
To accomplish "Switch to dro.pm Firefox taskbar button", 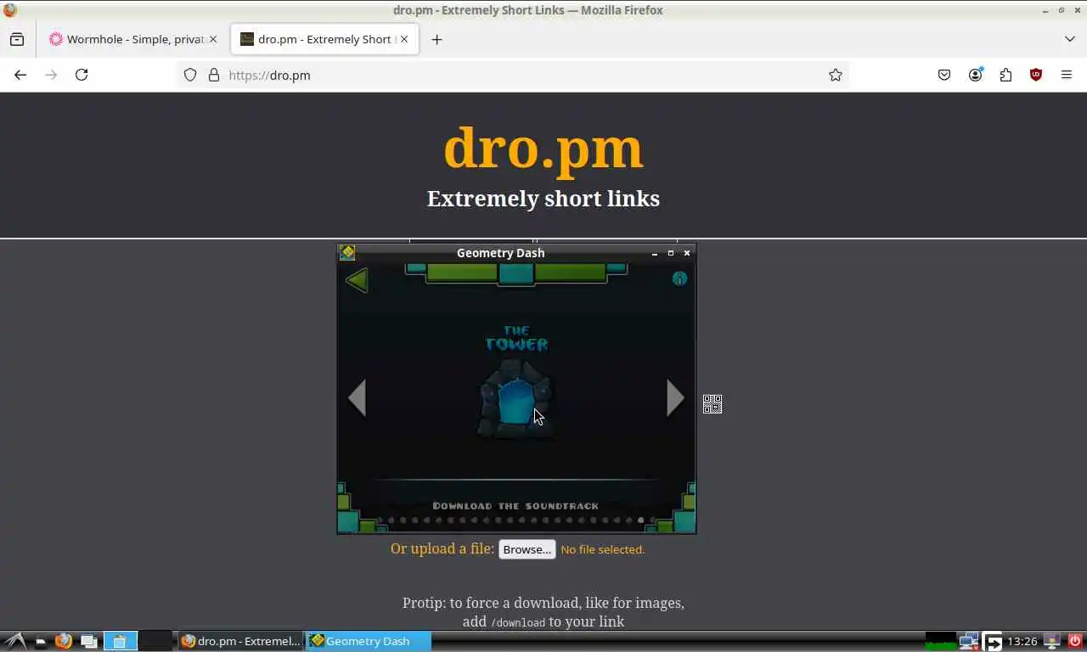I will [x=240, y=641].
